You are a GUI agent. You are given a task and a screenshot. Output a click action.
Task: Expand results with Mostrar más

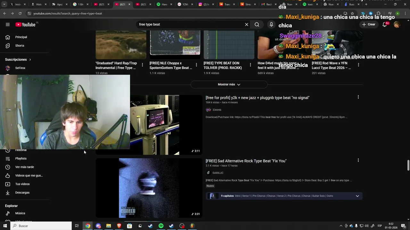pyautogui.click(x=229, y=84)
